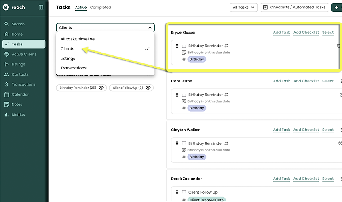
Task: Open Metrics in the sidebar
Action: coord(18,115)
